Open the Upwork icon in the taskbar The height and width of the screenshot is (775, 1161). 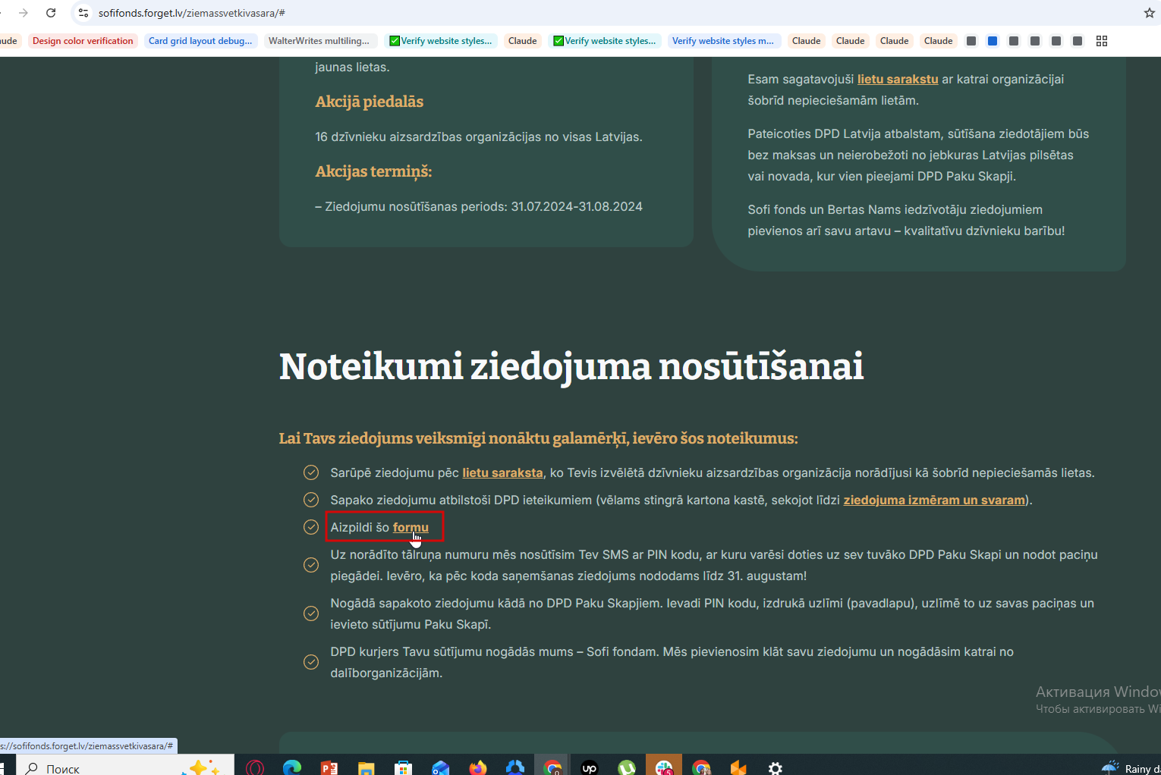[x=590, y=767]
